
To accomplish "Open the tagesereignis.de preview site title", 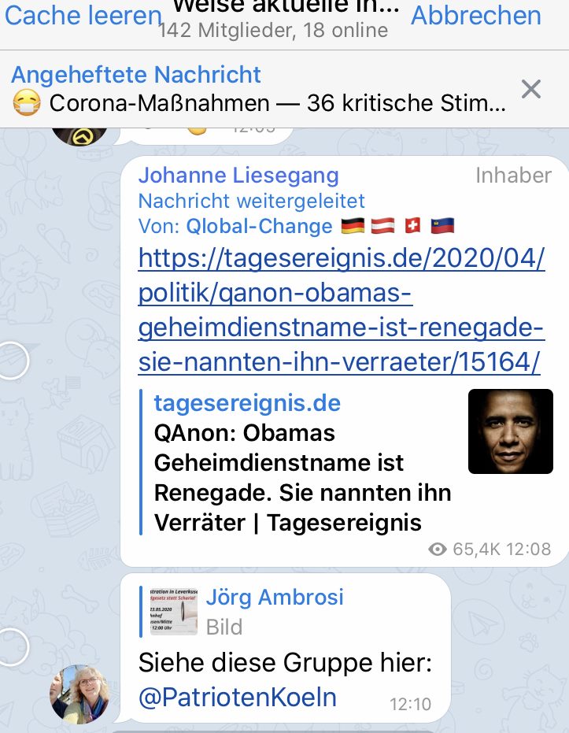I will 247,403.
